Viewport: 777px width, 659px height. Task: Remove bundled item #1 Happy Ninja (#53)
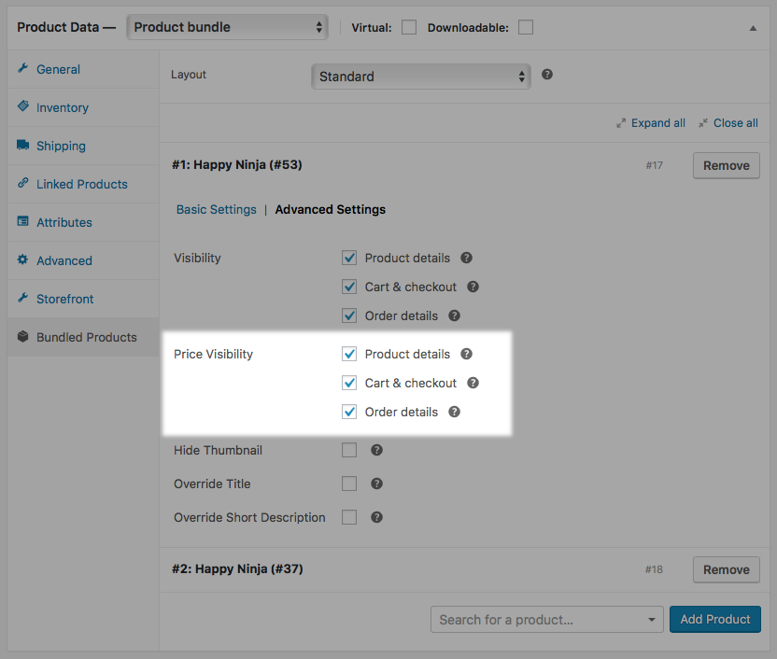tap(727, 165)
